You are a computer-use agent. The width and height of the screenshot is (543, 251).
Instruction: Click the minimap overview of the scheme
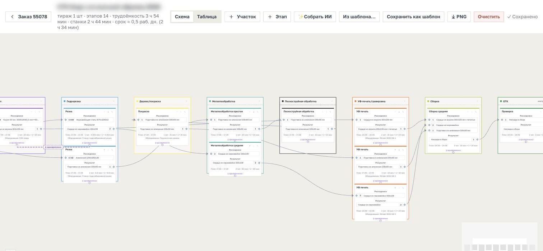[x=500, y=237]
